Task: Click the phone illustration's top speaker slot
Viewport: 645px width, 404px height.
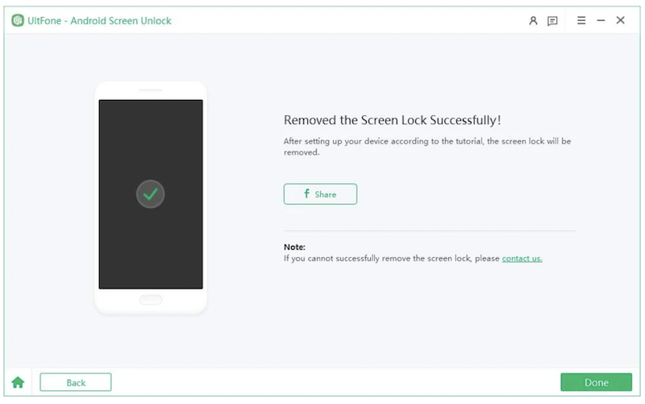Action: tap(151, 90)
